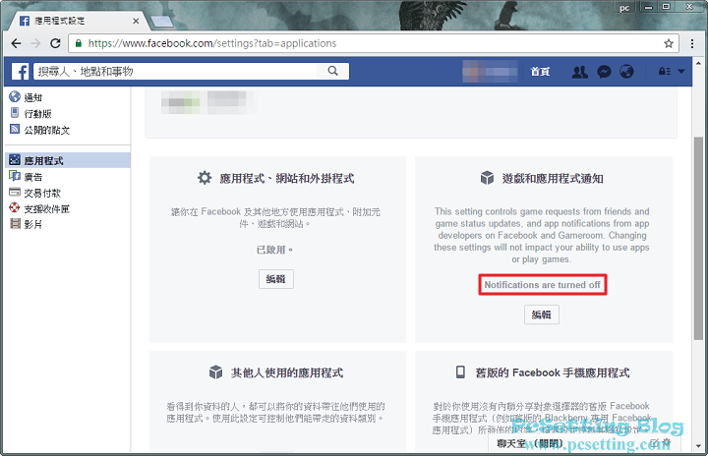Click the Facebook logo icon

click(x=20, y=71)
